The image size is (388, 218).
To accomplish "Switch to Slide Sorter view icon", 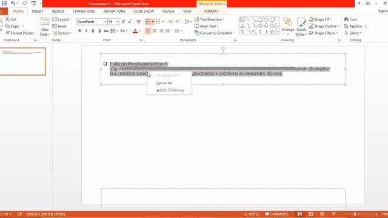I will (311, 214).
